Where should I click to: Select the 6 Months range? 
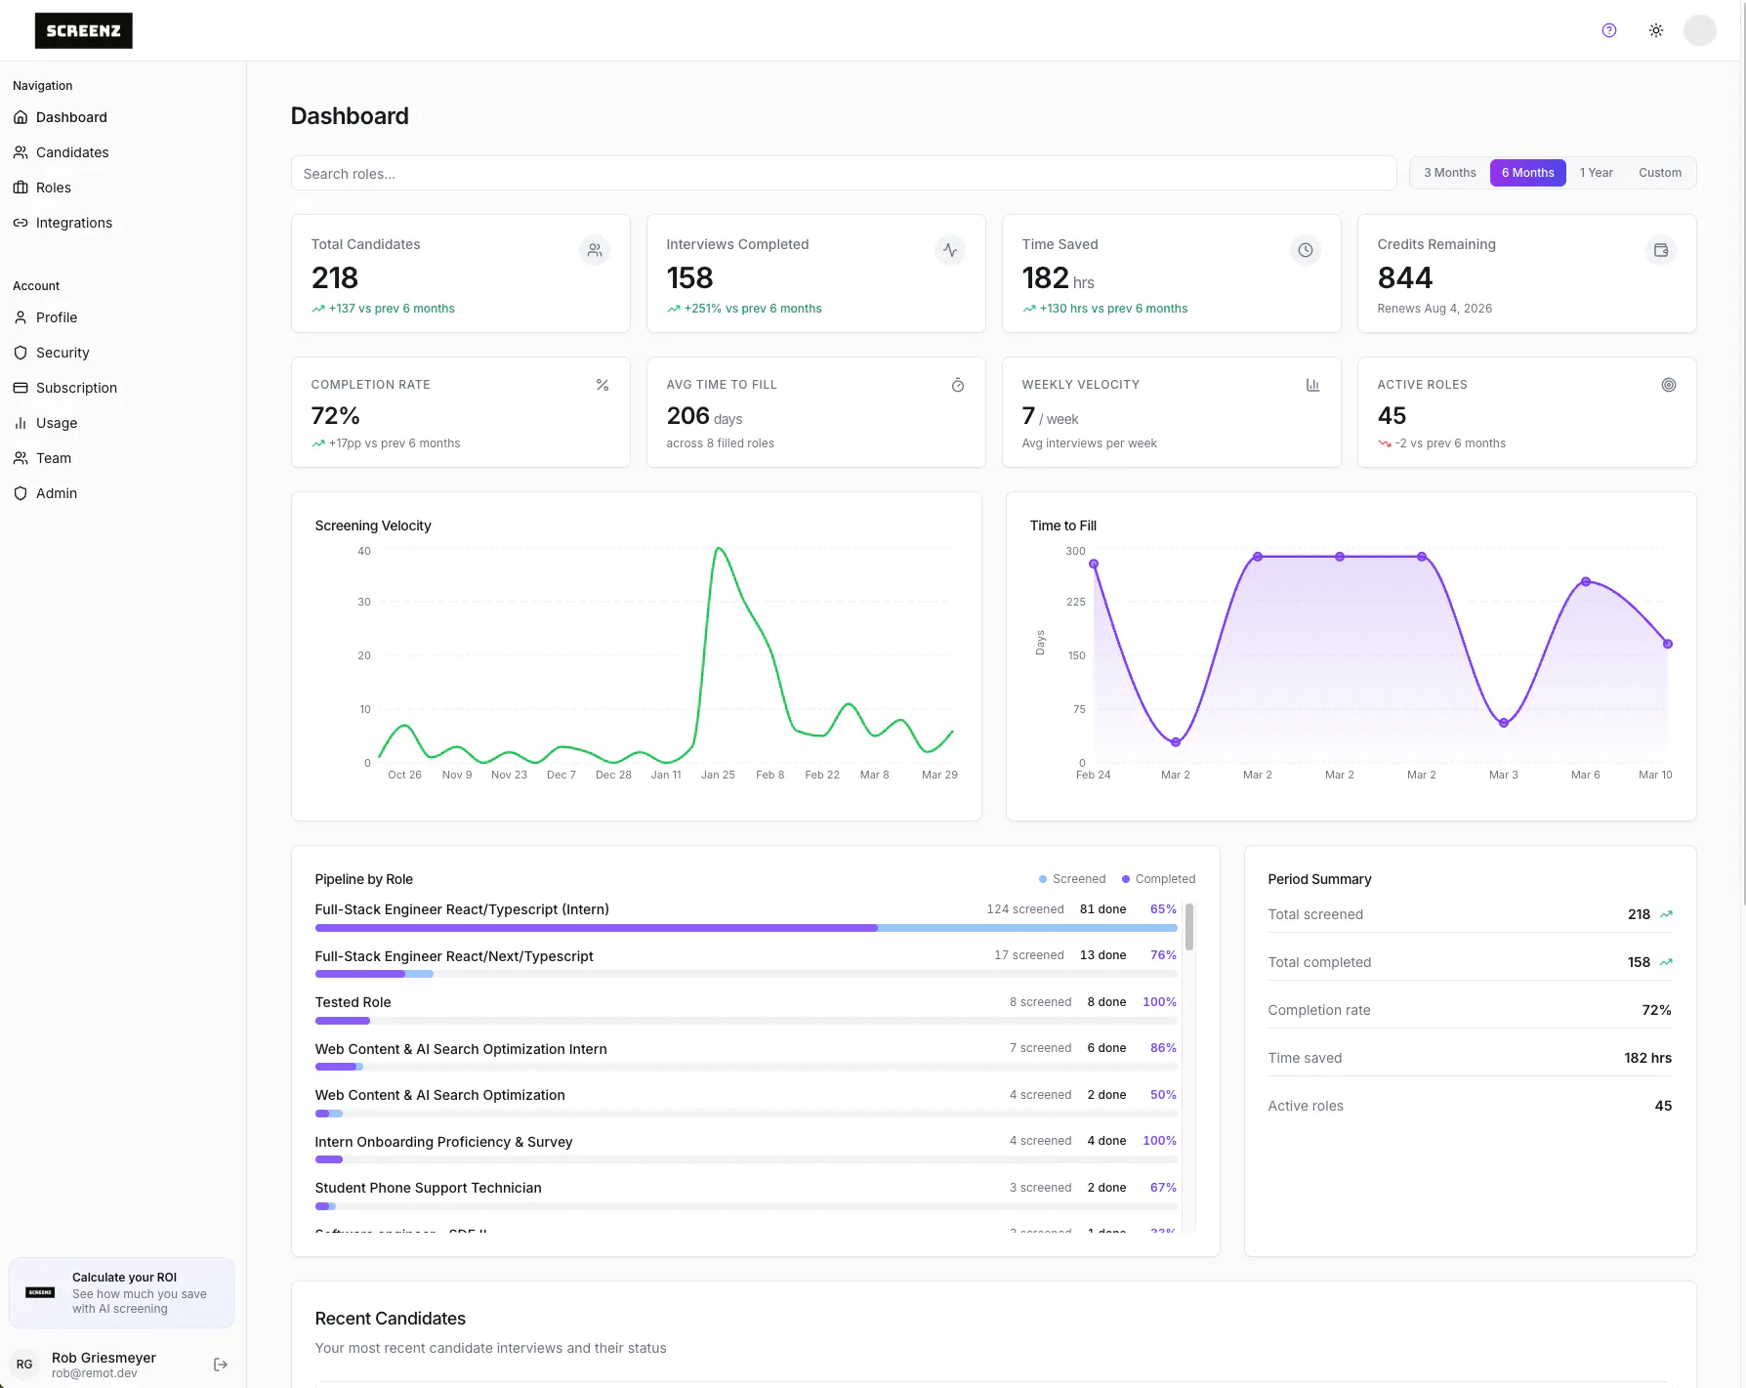click(x=1528, y=173)
